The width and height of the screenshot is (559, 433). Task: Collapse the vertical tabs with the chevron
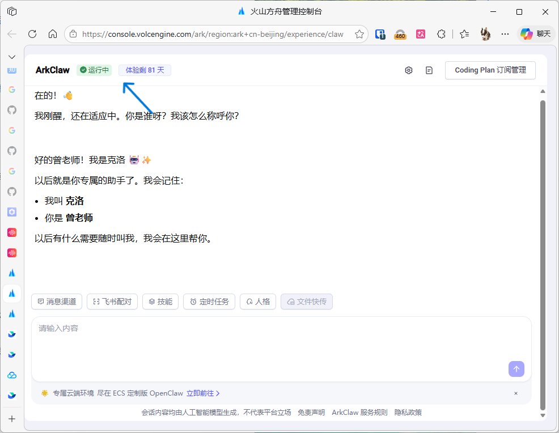pos(11,57)
